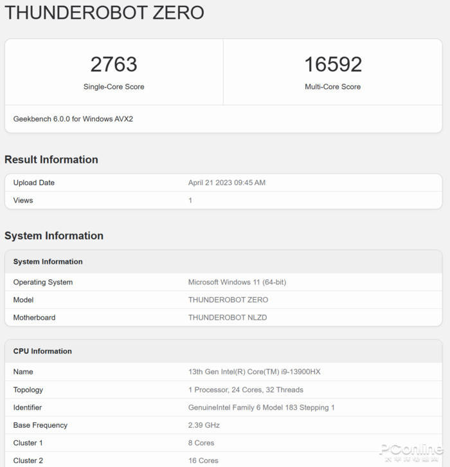Select the THUNDEROBOT NLZD motherboard value
The width and height of the screenshot is (450, 467).
[228, 318]
